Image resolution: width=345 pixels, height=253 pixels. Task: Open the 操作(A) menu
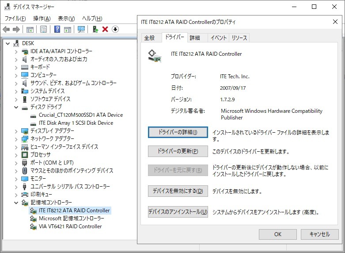coord(42,19)
